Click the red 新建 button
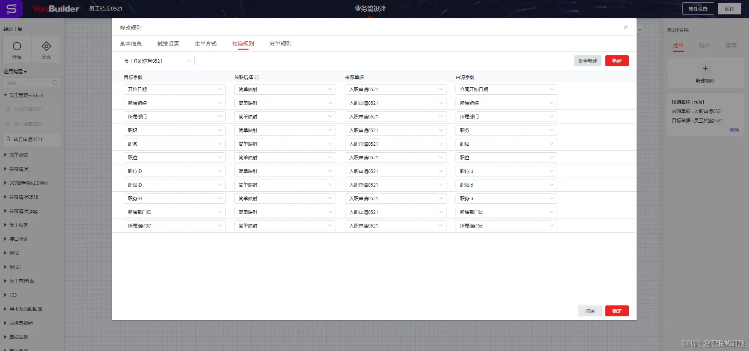The width and height of the screenshot is (749, 351). click(x=617, y=61)
